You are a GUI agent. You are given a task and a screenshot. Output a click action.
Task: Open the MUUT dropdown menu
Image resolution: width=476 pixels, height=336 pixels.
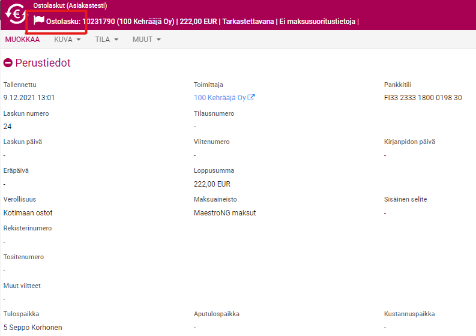[146, 40]
